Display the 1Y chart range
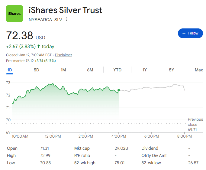Image resolution: width=206 pixels, height=170 pixels. (x=145, y=70)
